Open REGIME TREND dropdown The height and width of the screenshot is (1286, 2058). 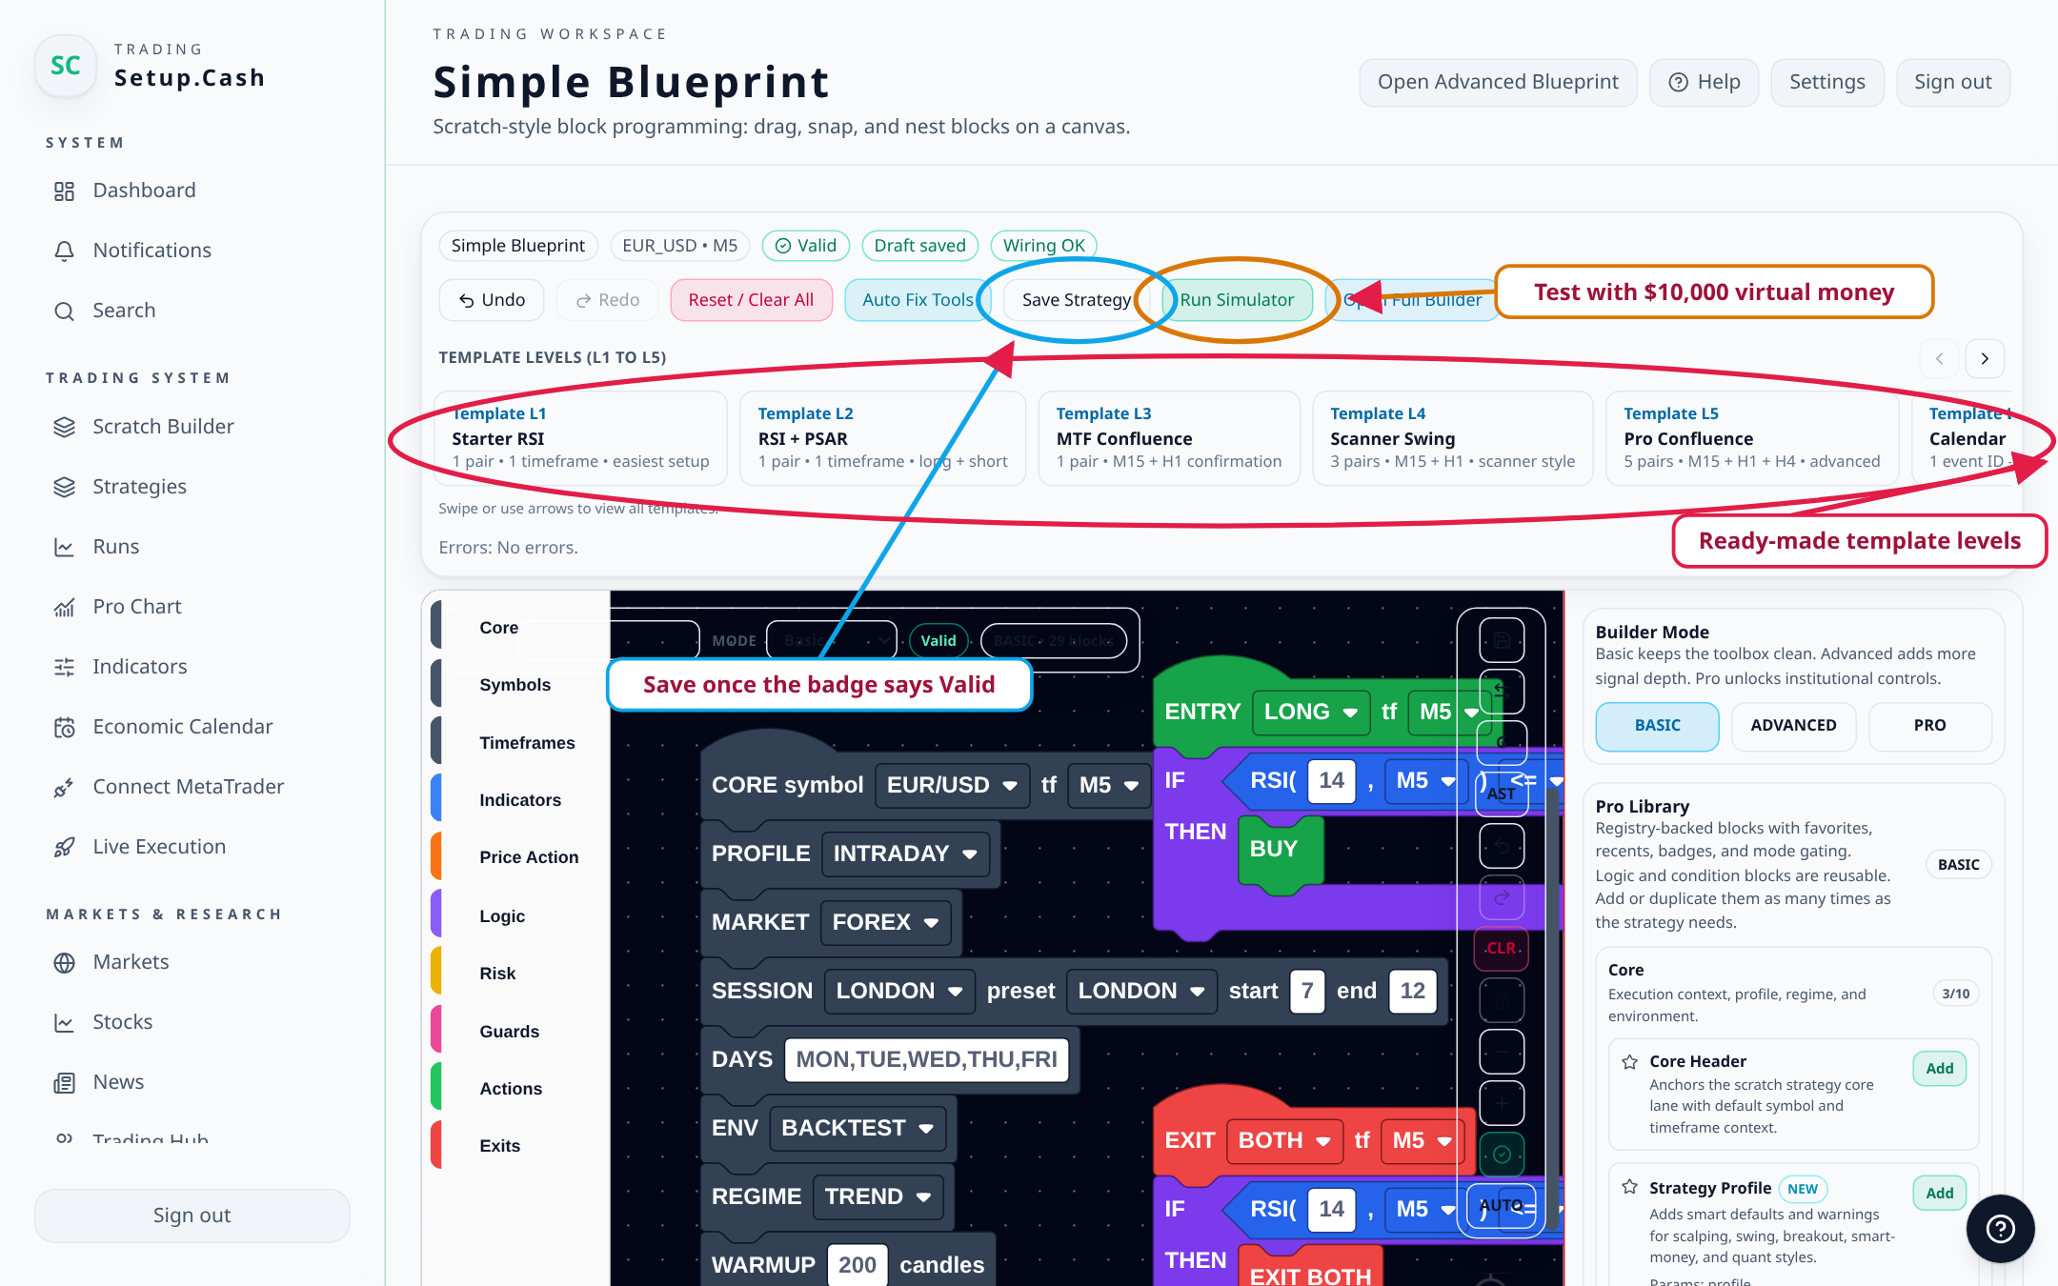pyautogui.click(x=878, y=1197)
